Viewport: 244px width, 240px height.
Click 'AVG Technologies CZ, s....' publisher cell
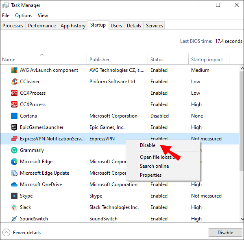117,70
